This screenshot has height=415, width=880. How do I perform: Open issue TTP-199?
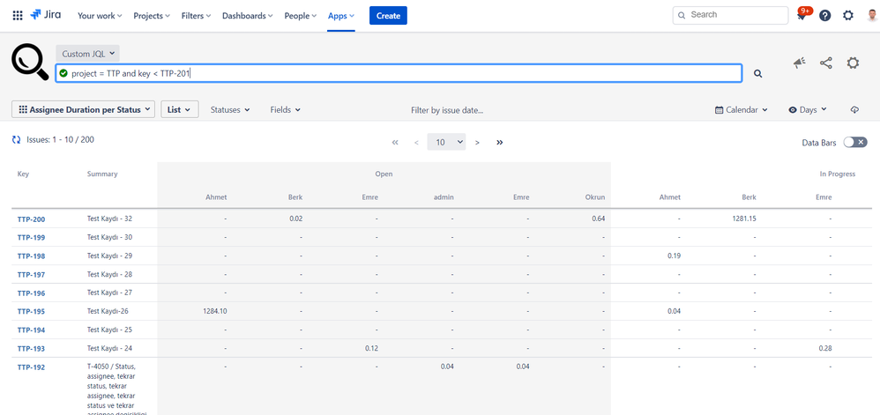[32, 238]
